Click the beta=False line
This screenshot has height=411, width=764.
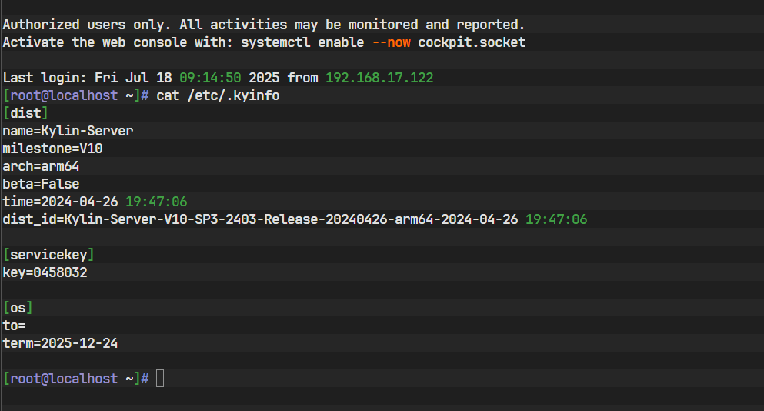click(x=42, y=184)
